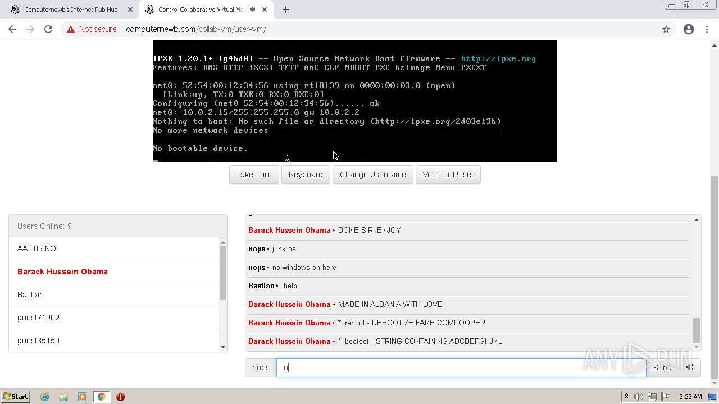Click the address bar URL
Screen dimensions: 719x404
coord(196,29)
